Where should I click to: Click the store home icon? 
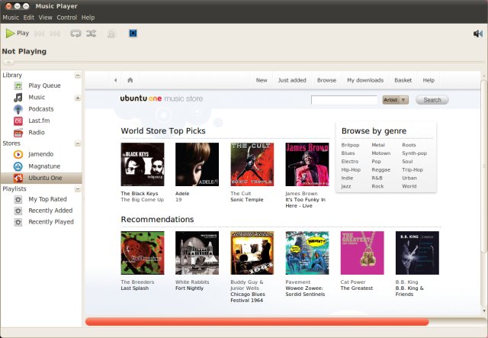coord(130,80)
